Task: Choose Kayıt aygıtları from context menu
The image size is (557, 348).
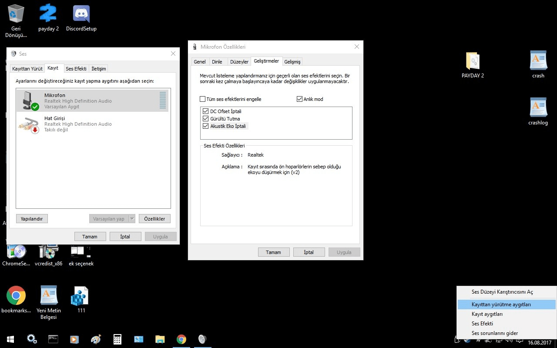Action: point(507,314)
